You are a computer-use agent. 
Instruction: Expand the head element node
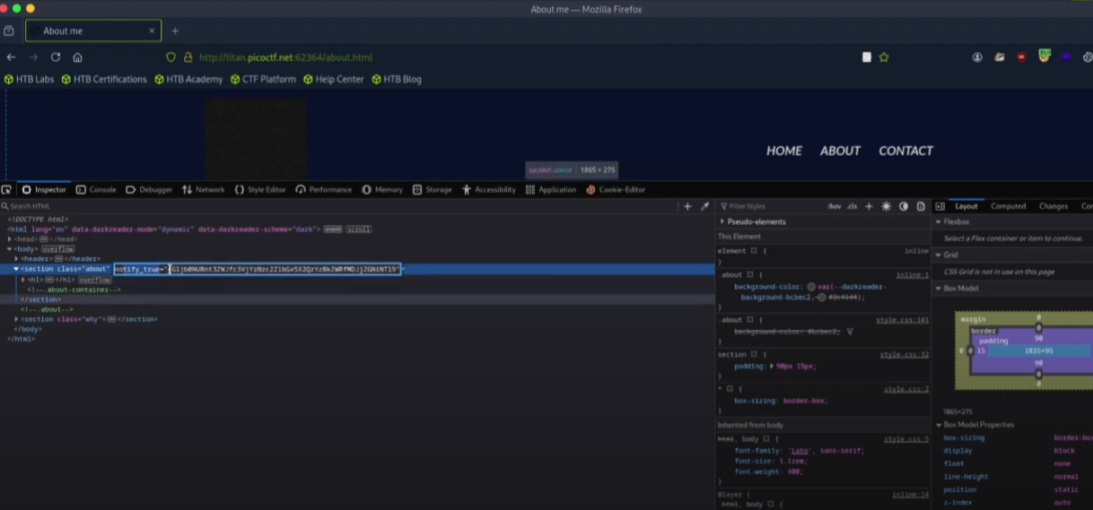[10, 239]
